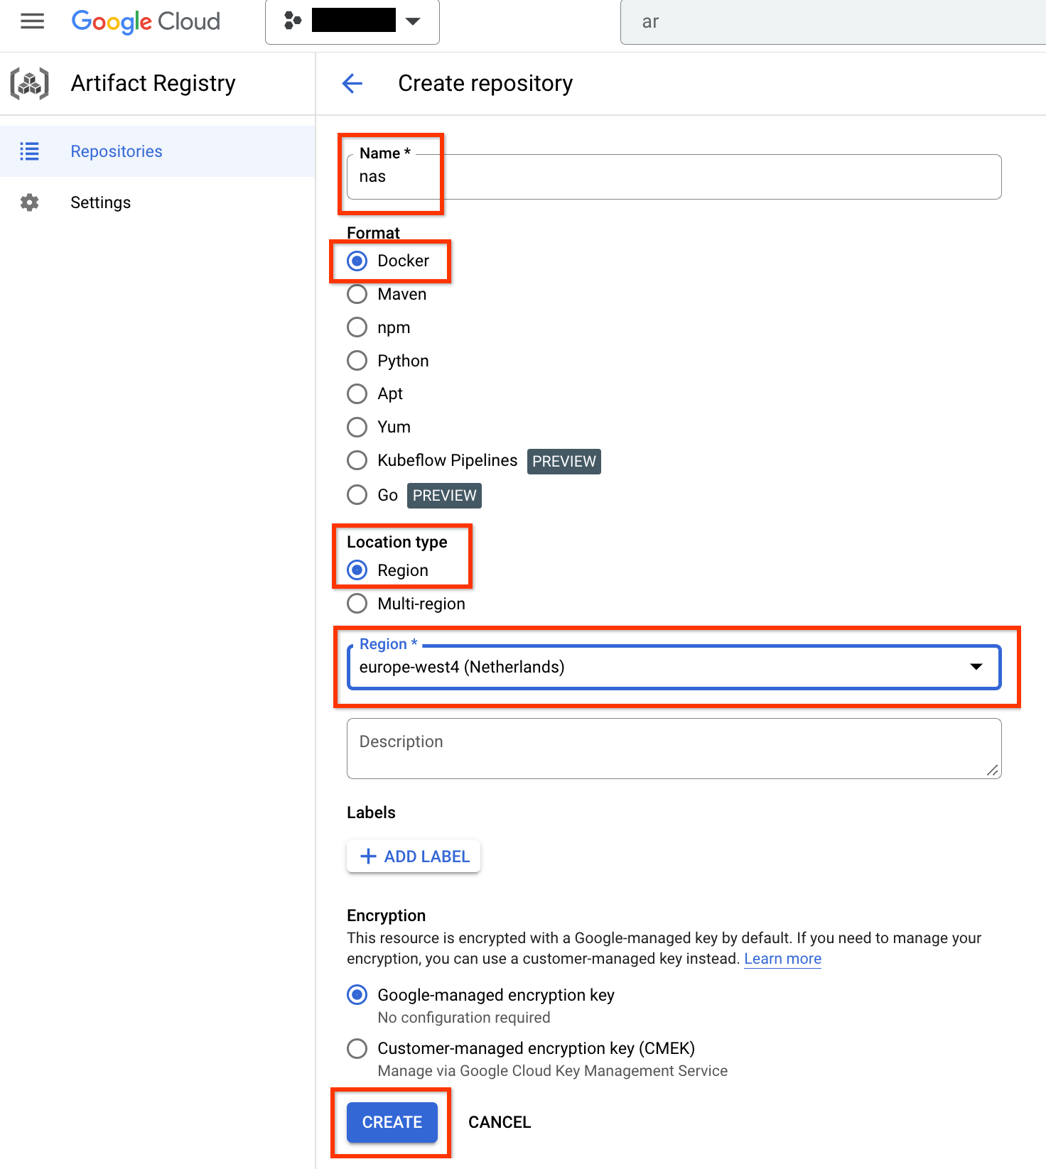Open the navigation hamburger menu
Image resolution: width=1046 pixels, height=1169 pixels.
(x=31, y=21)
